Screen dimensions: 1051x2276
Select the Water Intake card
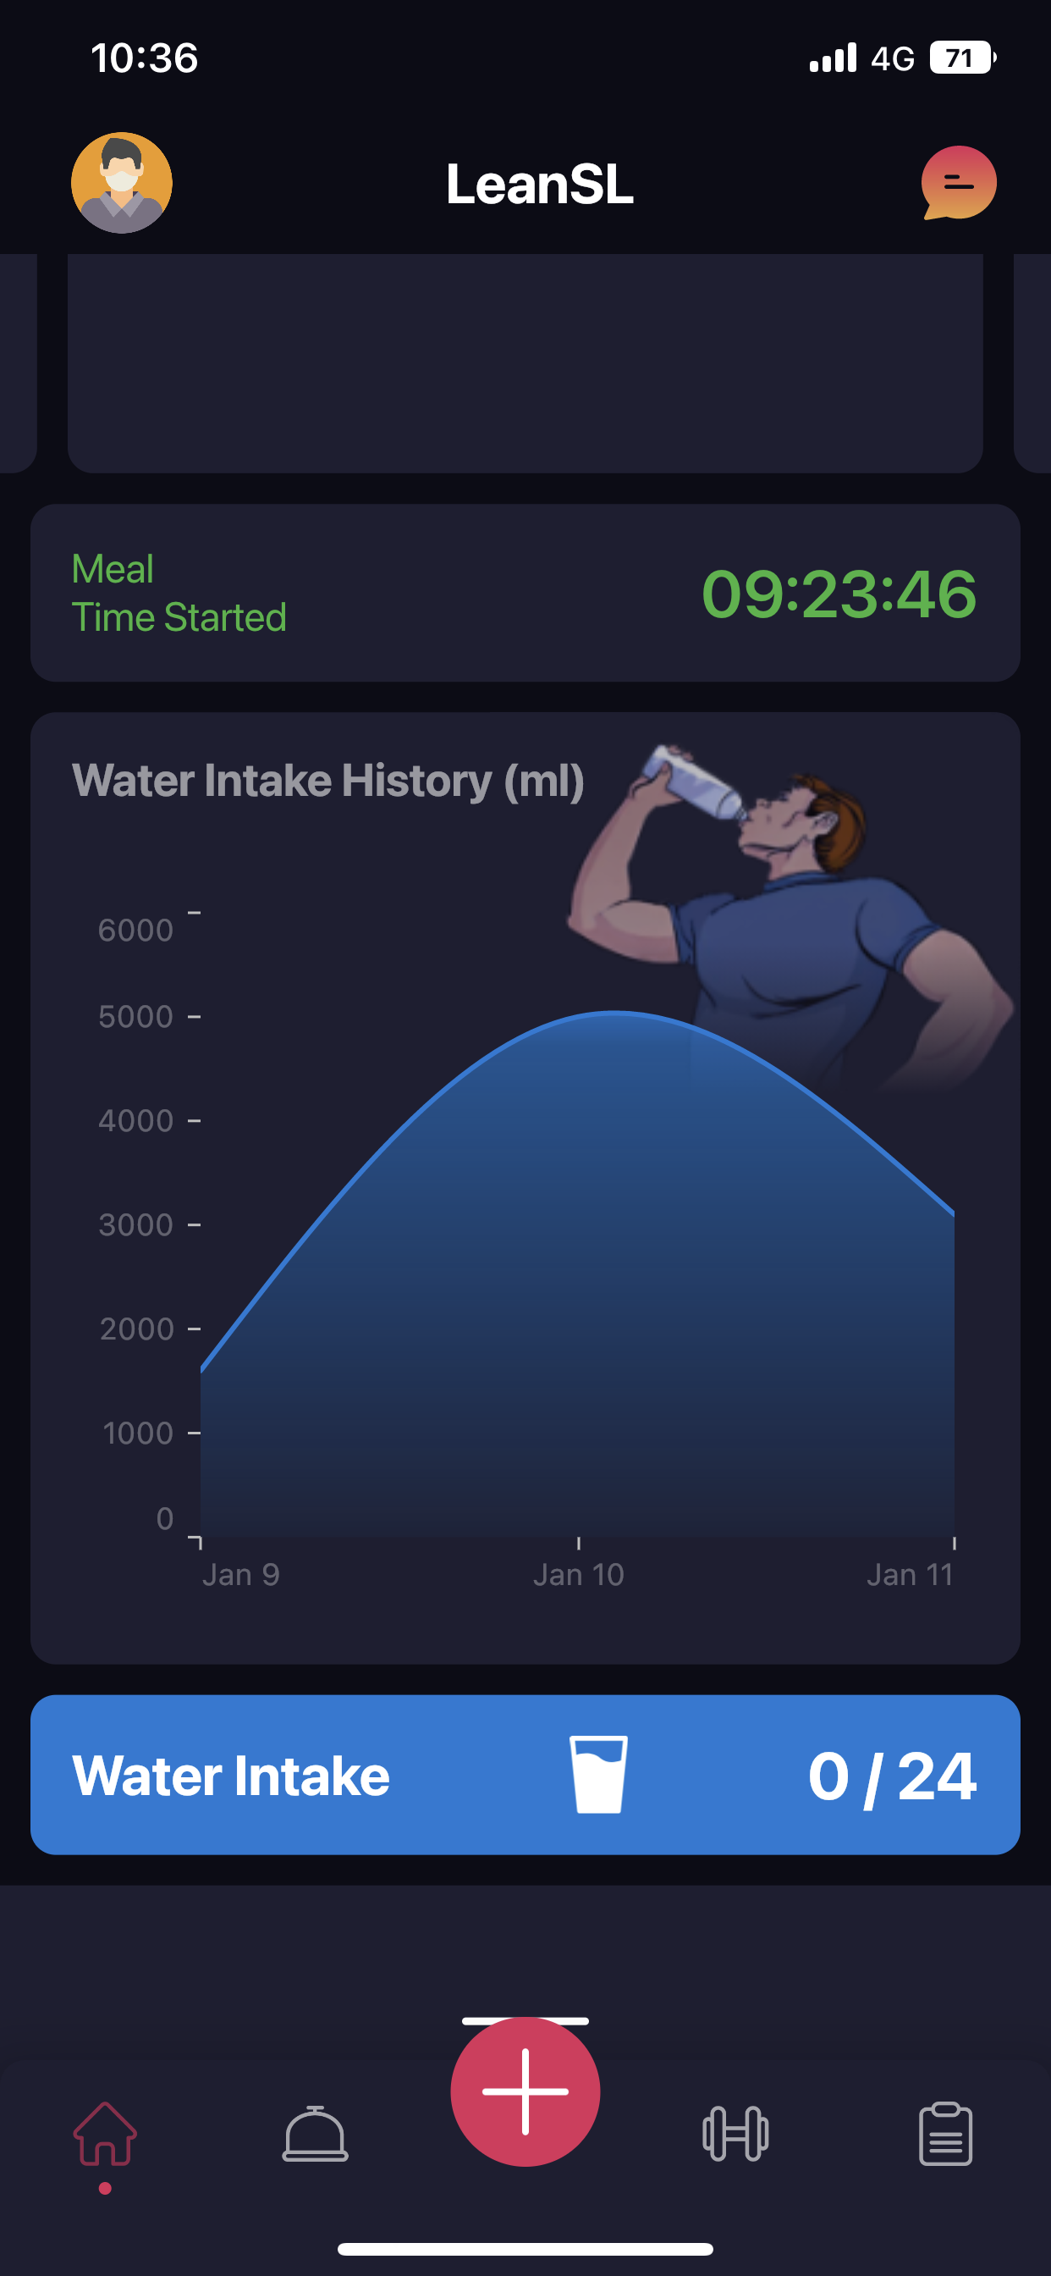click(x=525, y=1774)
